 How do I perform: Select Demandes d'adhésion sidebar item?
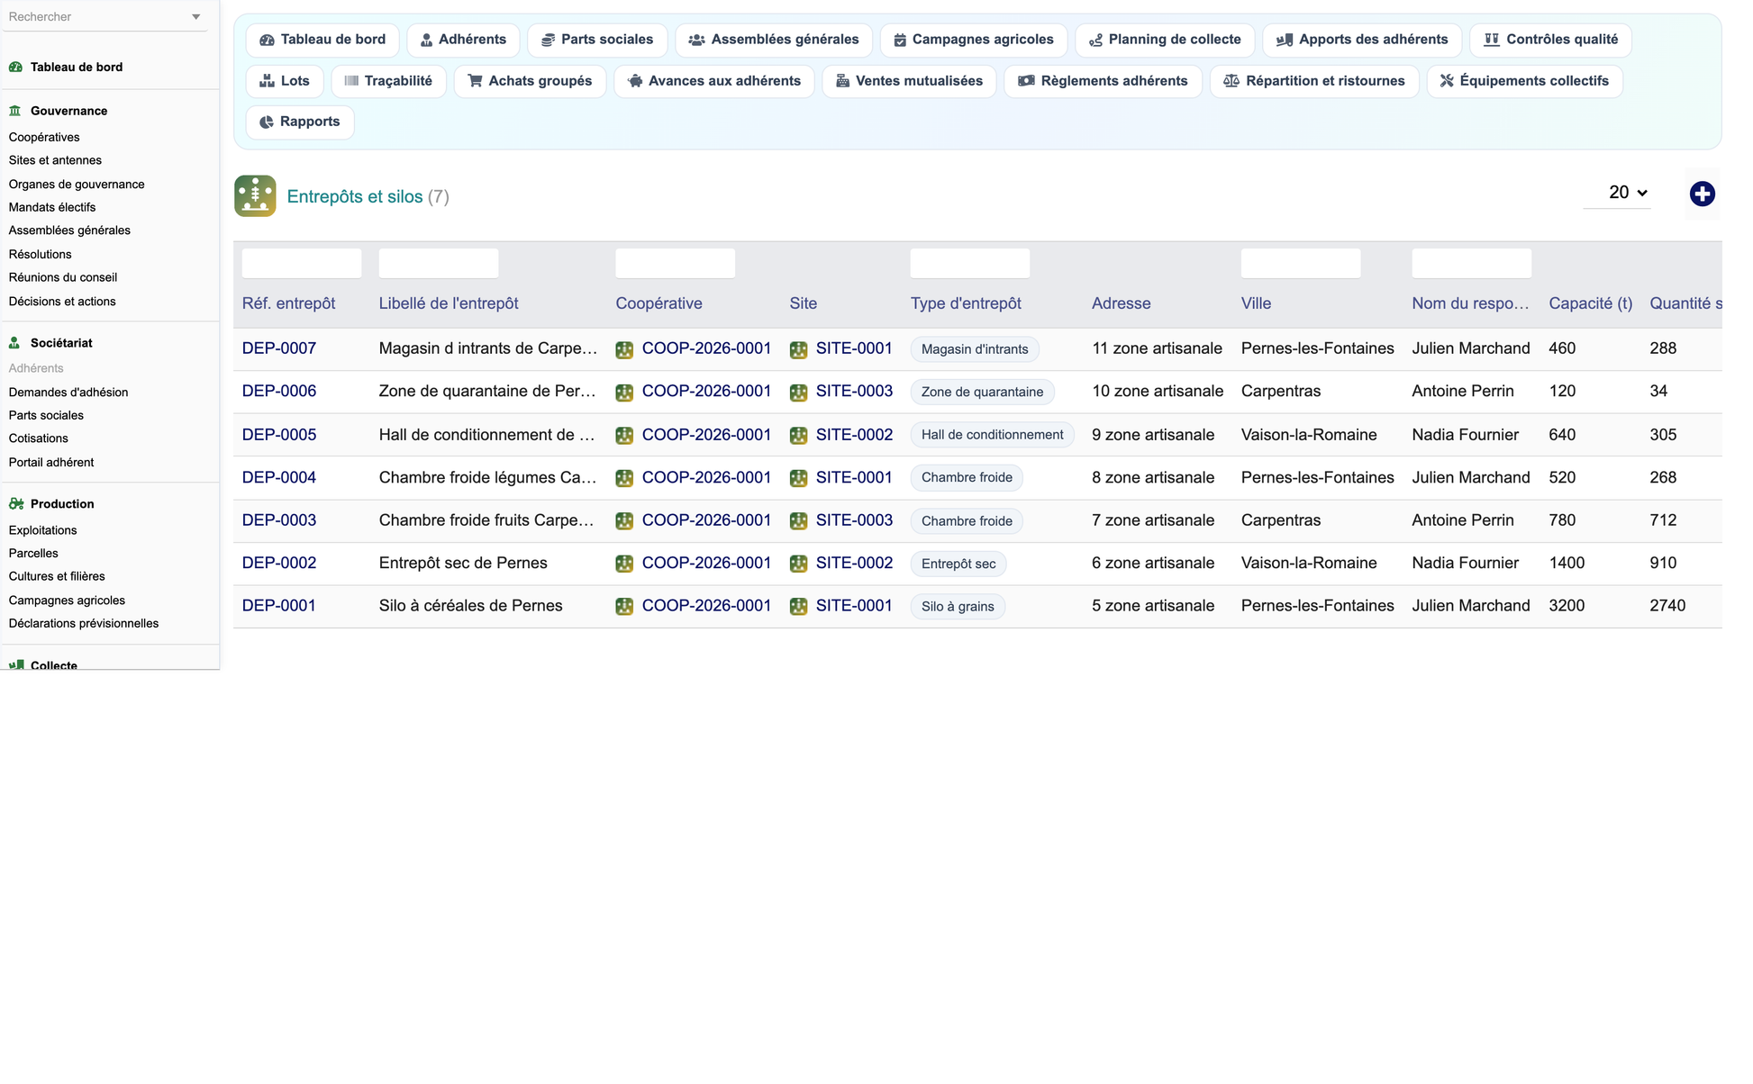[68, 392]
